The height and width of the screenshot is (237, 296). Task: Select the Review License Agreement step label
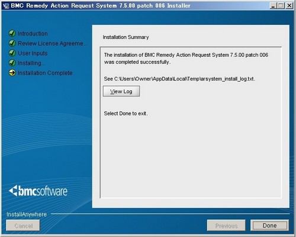[52, 43]
